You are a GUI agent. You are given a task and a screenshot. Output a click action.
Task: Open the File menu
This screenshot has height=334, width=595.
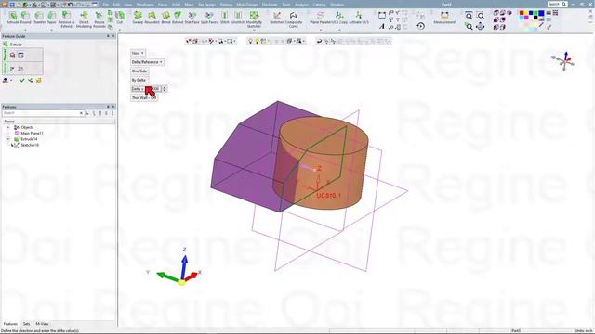[x=106, y=5]
